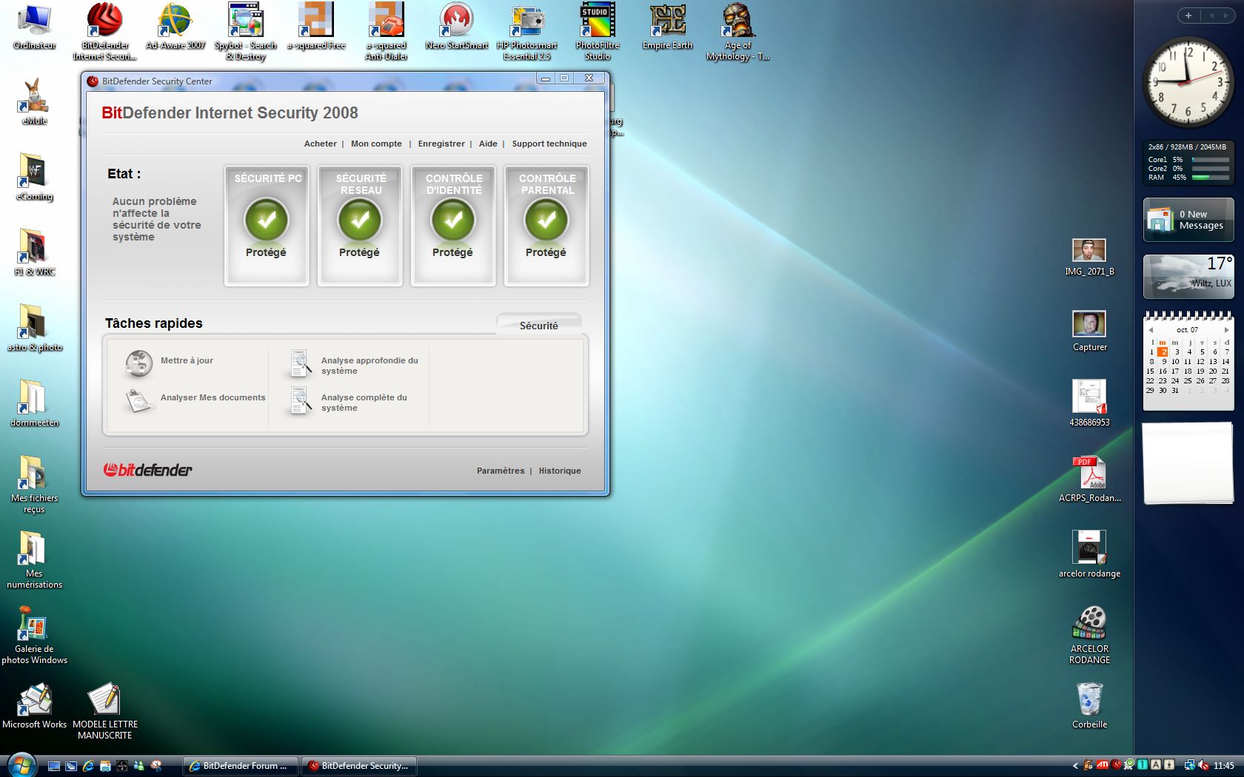Click the Mettre à jour task label
Viewport: 1244px width, 777px height.
[187, 360]
